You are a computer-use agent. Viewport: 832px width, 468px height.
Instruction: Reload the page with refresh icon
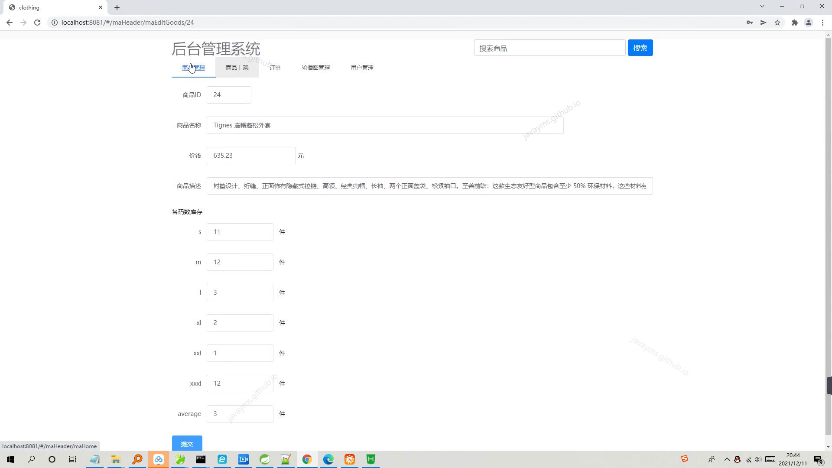37,23
